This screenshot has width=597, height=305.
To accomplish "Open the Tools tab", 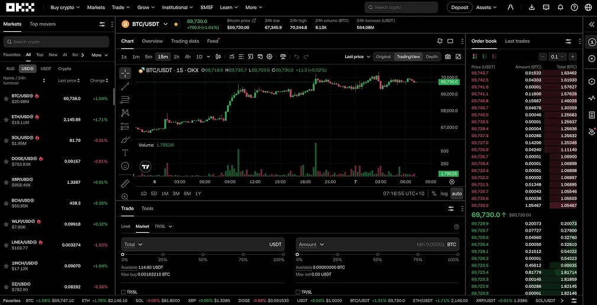I will 147,209.
